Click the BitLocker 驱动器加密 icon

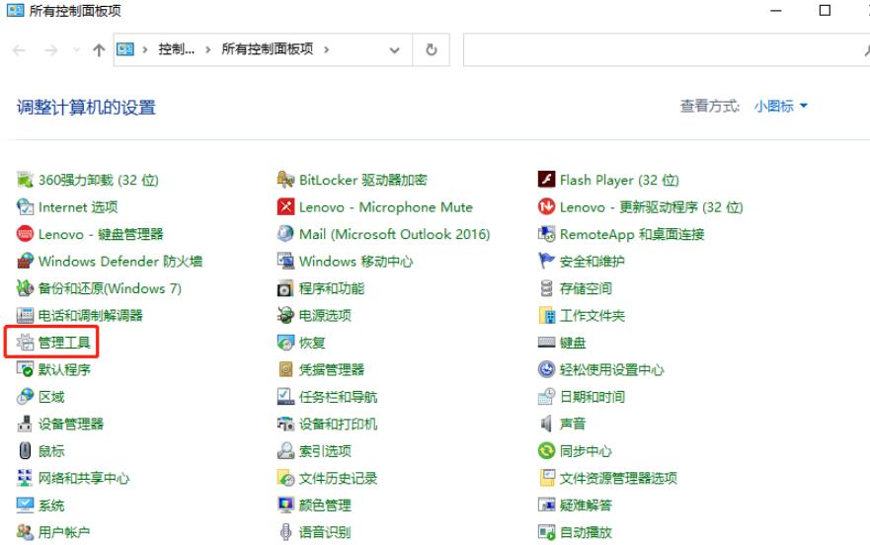pyautogui.click(x=285, y=180)
